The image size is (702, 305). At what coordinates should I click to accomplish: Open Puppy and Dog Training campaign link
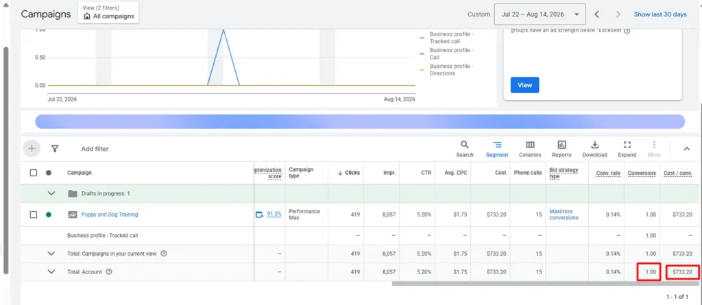[x=110, y=215]
